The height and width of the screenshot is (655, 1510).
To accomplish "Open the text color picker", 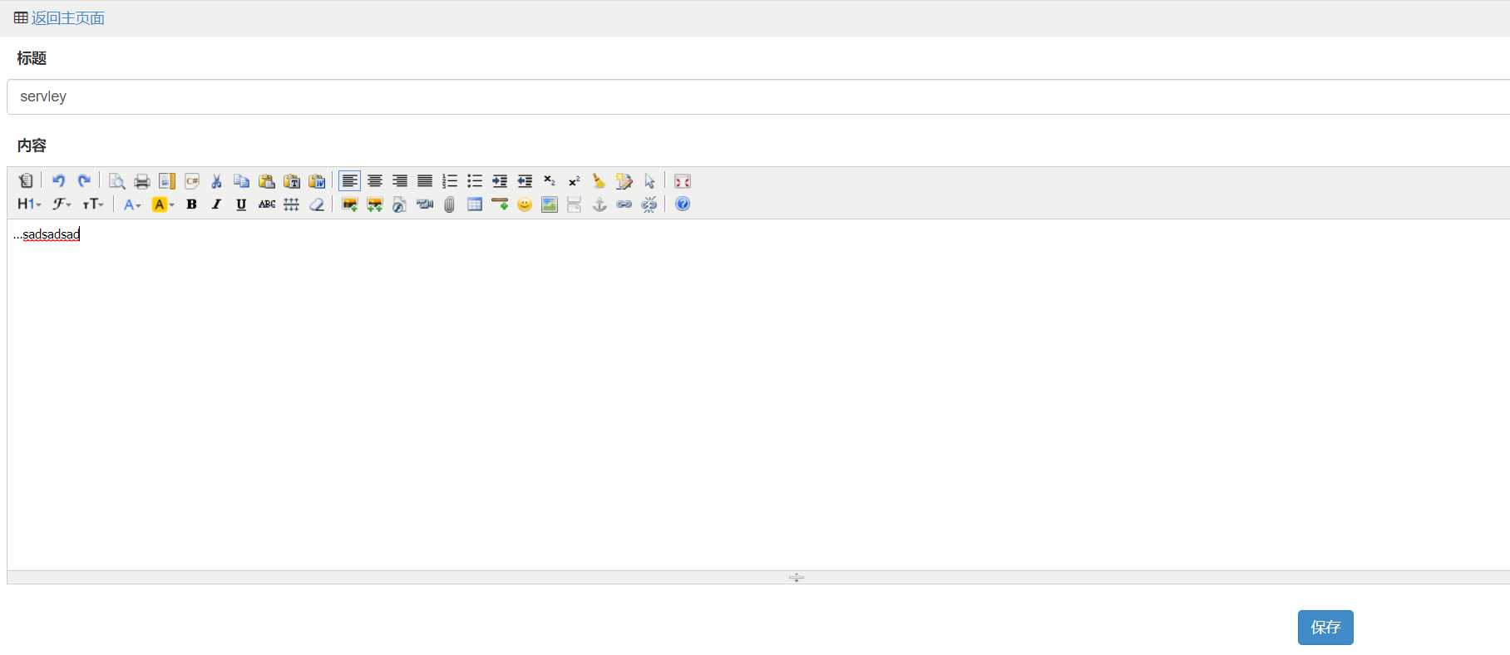I will pyautogui.click(x=132, y=204).
